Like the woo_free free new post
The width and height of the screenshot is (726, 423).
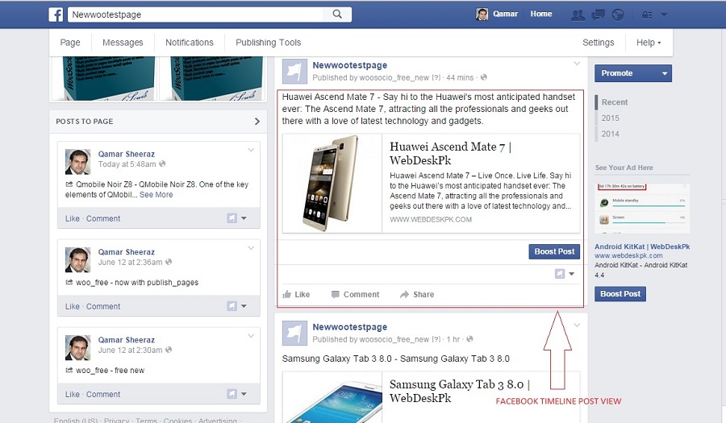coord(73,394)
